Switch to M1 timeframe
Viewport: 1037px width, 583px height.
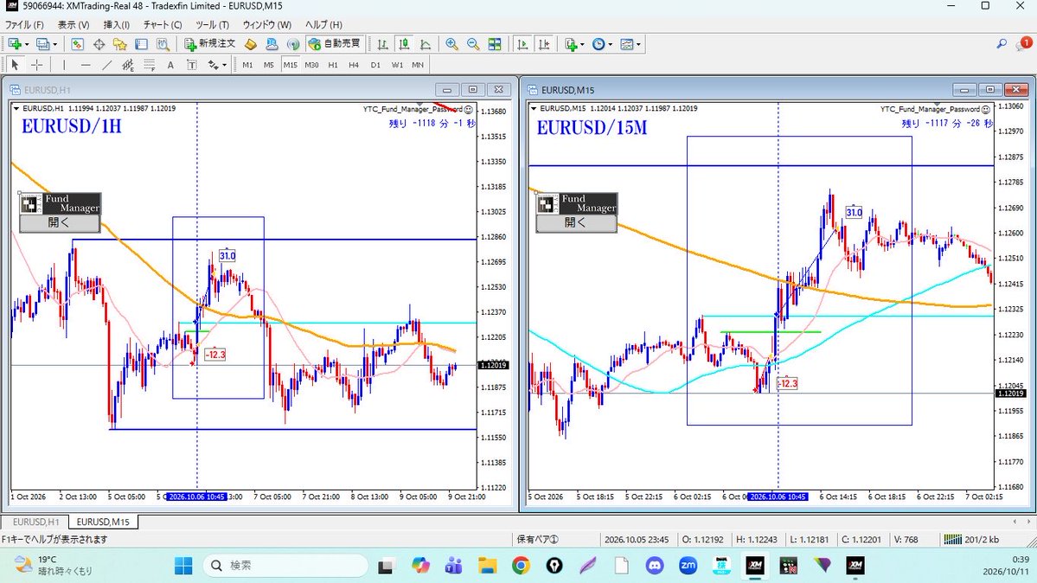247,65
